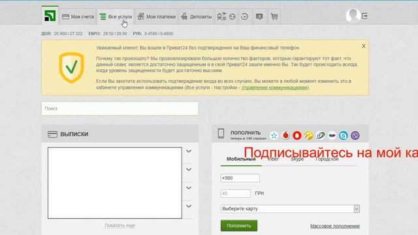The width and height of the screenshot is (418, 235).
Task: Focus the 'Поиск' search field
Action: [x=120, y=108]
